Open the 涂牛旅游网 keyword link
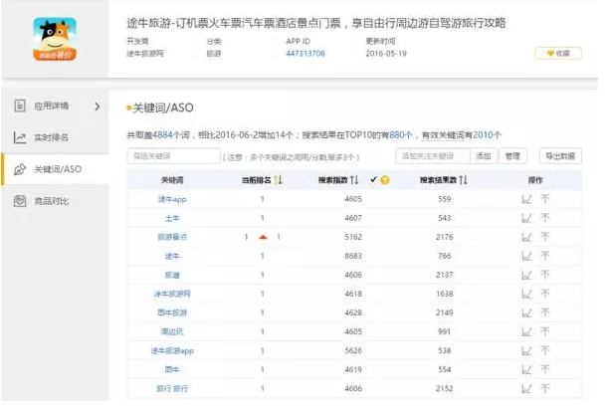 (x=172, y=294)
